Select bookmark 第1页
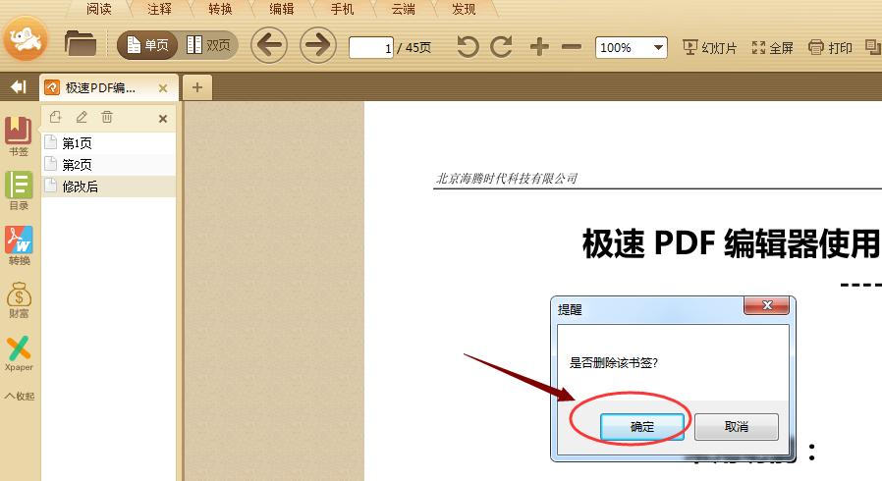The image size is (882, 481). click(109, 142)
